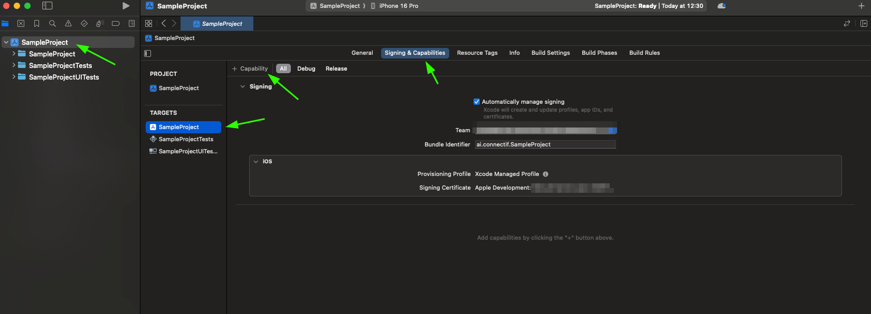
Task: Click the Xcode Managed Profile text
Action: tap(507, 174)
